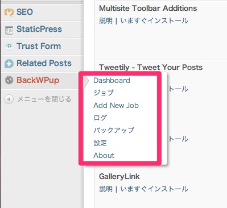Collapse menu with メニューを閉じる arrow icon
This screenshot has height=208, width=227.
tap(9, 99)
